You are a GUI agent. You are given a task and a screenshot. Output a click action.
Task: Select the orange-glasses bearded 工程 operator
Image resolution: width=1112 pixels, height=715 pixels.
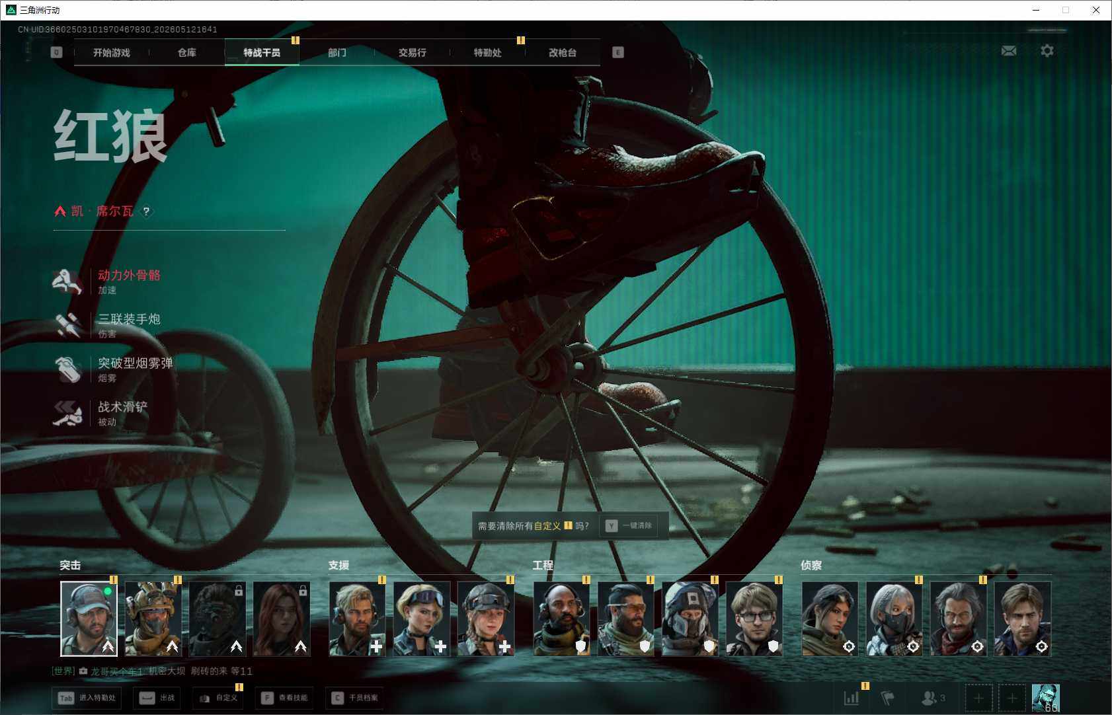625,619
